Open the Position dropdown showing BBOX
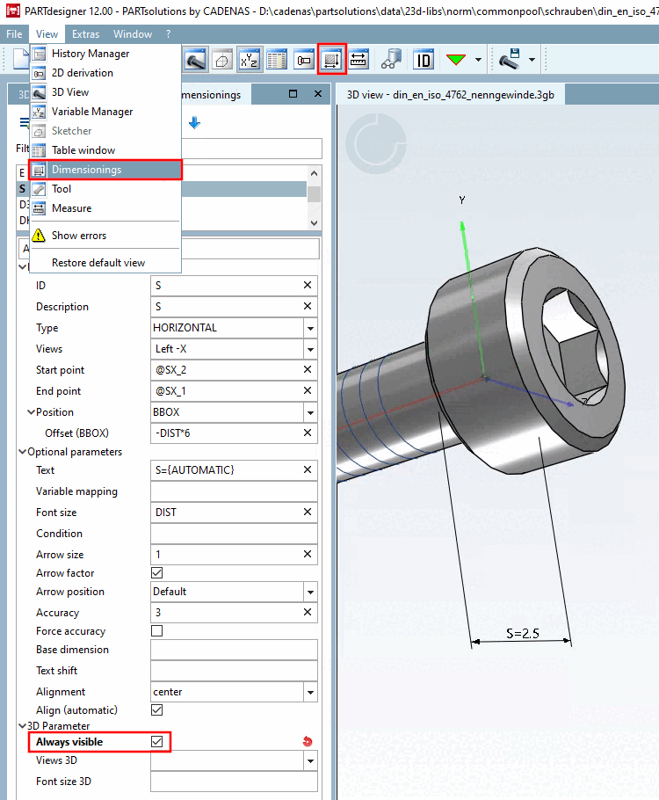This screenshot has height=800, width=659. tap(310, 413)
